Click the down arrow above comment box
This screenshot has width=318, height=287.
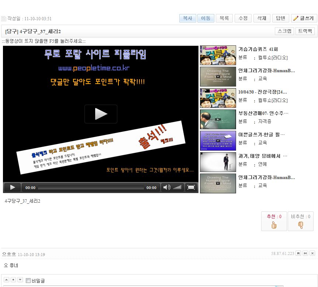(20, 280)
